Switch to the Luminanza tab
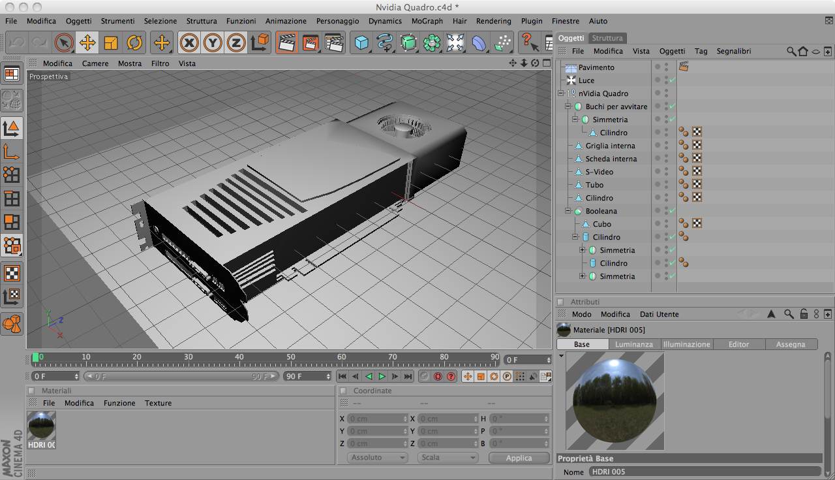835x480 pixels. tap(633, 344)
